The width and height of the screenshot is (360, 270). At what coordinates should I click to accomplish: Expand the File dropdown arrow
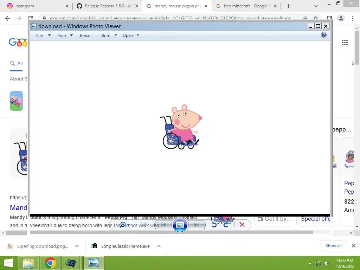click(49, 36)
